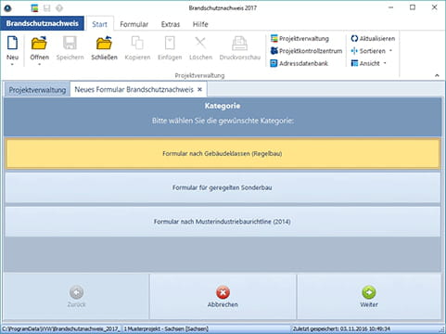Select Formular nach Gebäudeklassen (Regelbau)
This screenshot has height=334, width=446.
223,154
